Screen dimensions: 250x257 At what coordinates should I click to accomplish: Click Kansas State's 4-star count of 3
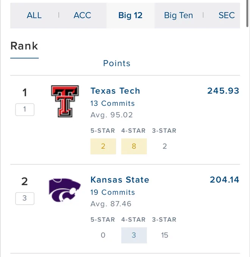134,235
